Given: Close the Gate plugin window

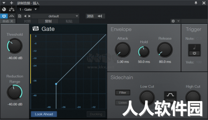Looking at the screenshot, I should [204, 3].
